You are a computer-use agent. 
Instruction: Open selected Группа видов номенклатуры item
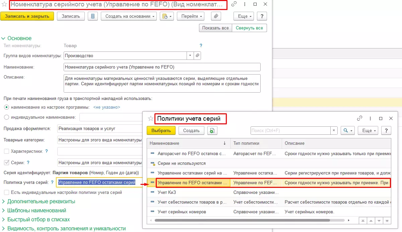tap(197, 55)
